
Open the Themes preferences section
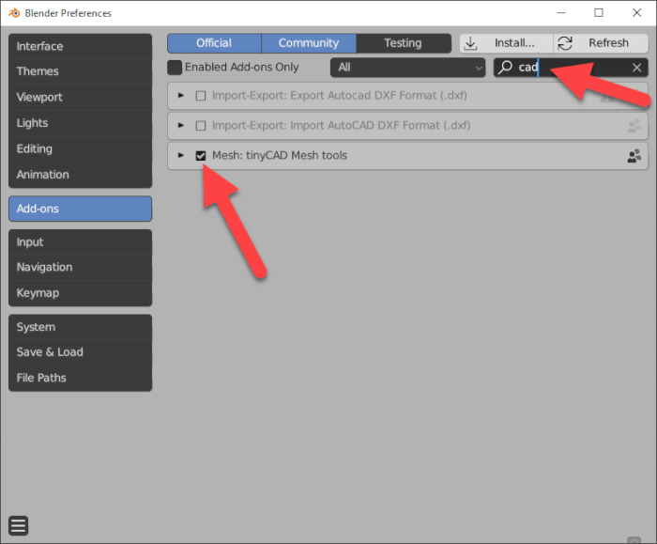80,71
